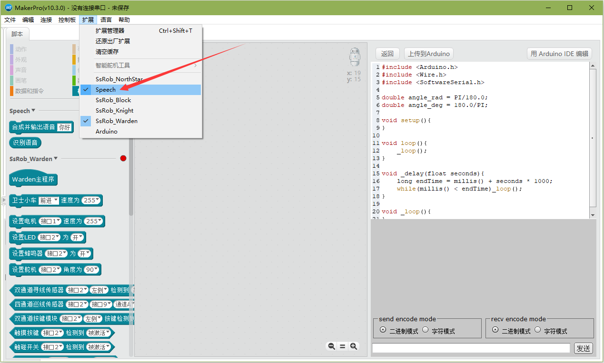The height and width of the screenshot is (363, 604).
Task: Collapse the Speech block section
Action: 33,111
